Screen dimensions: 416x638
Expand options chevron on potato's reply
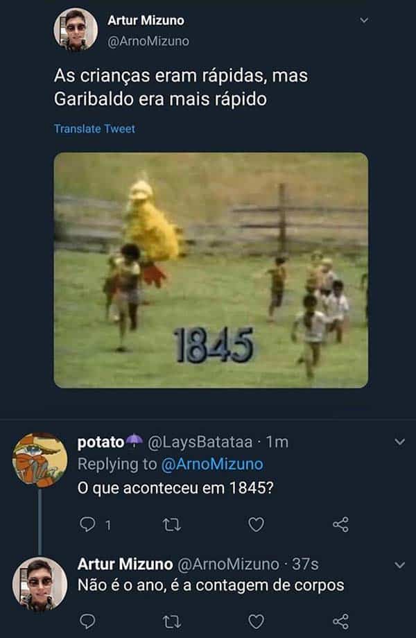coord(399,442)
